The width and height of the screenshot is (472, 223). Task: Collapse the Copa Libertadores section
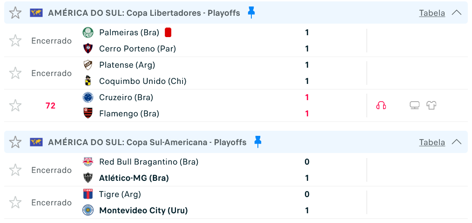point(457,13)
